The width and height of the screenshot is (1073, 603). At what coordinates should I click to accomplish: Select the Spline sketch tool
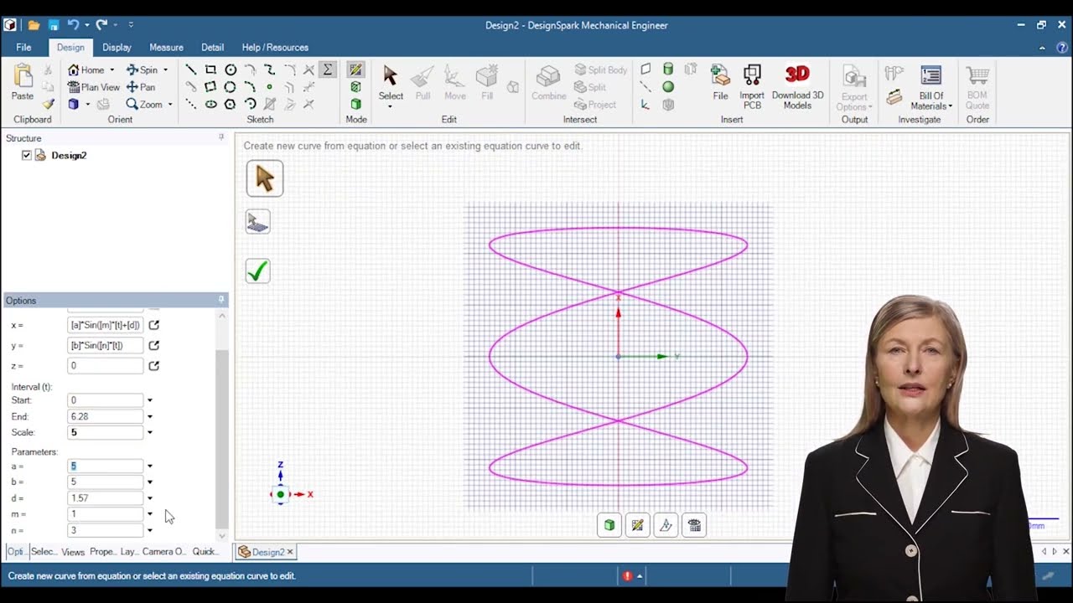tap(269, 70)
